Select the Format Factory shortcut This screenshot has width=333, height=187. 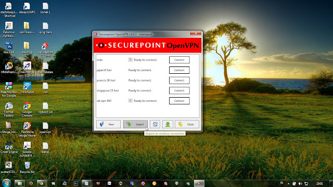[9, 110]
